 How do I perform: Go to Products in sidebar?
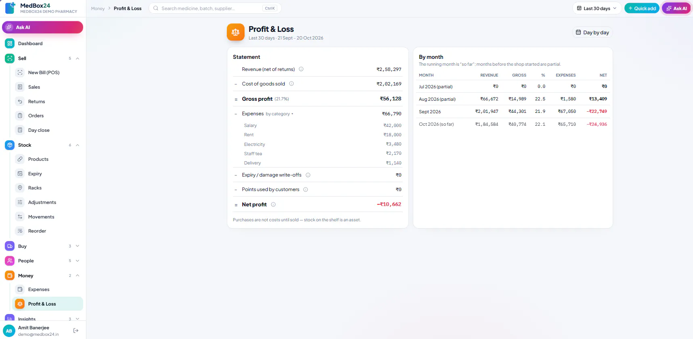pyautogui.click(x=48, y=159)
